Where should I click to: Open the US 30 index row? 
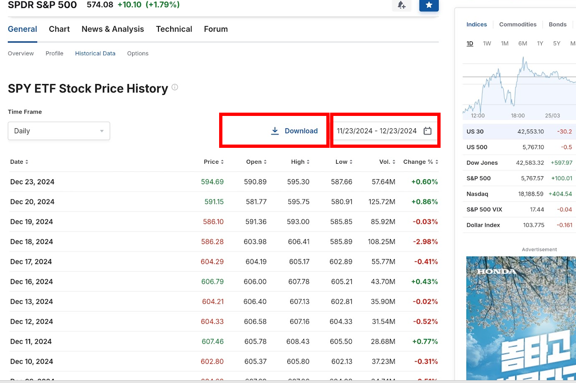click(519, 132)
